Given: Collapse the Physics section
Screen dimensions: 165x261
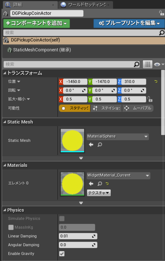Looking at the screenshot, I should 5,210.
